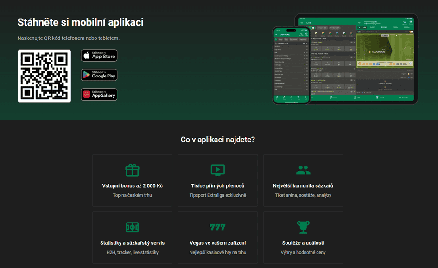Select 'Vstupní bonus až 2 000 Kč' heading
Viewport: 438px width, 268px height.
pos(132,186)
